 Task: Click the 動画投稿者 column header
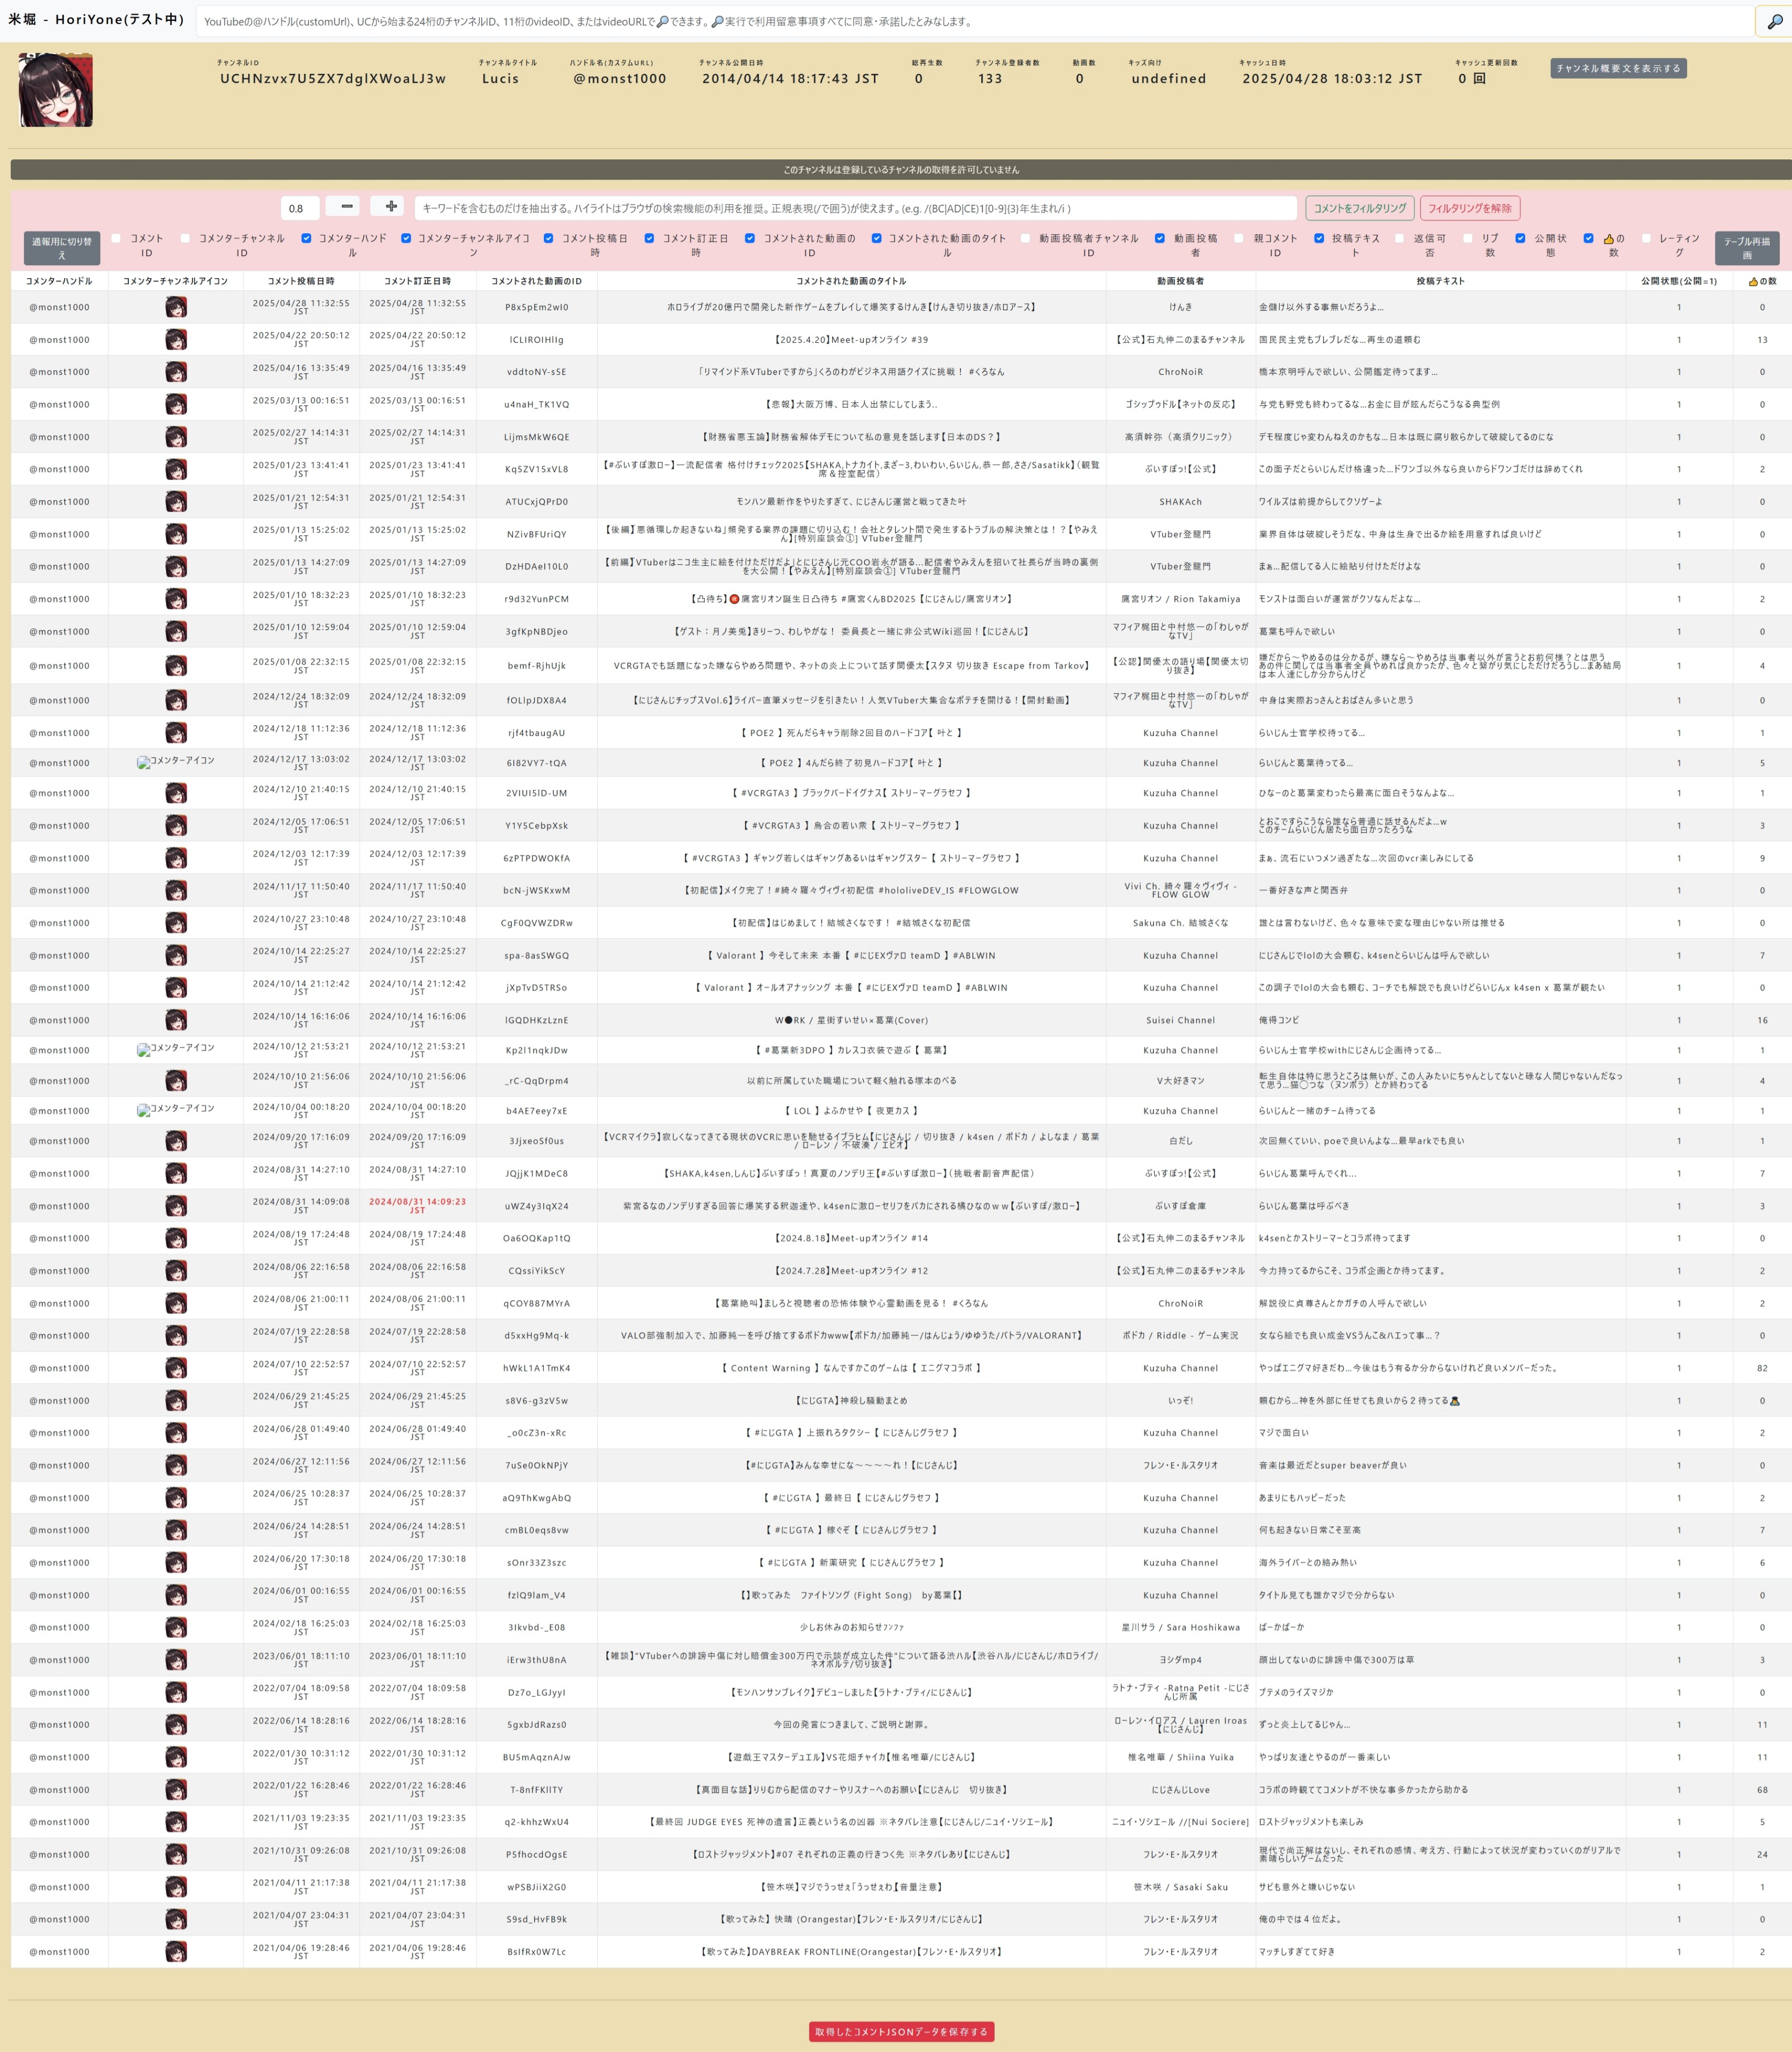pyautogui.click(x=1180, y=281)
